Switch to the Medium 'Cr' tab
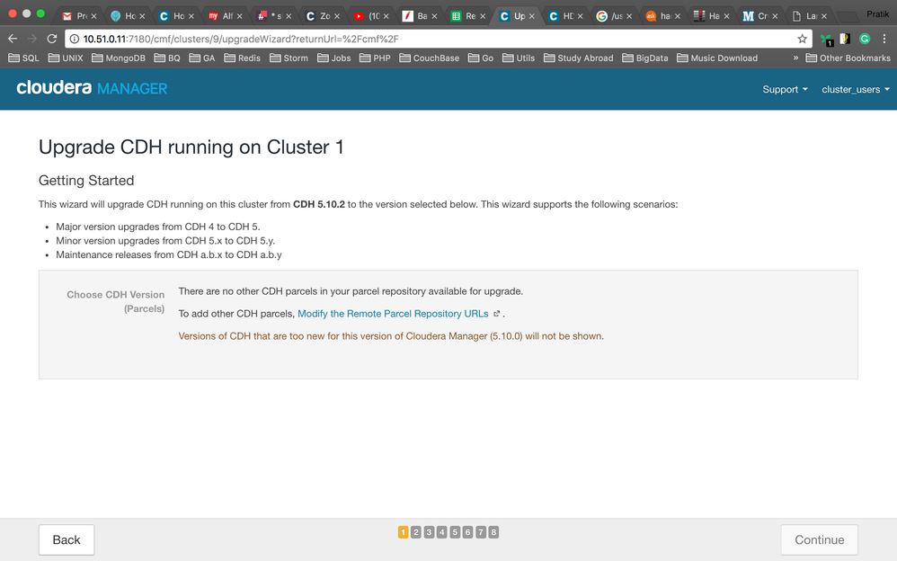Screen dimensions: 897x561 tap(759, 16)
